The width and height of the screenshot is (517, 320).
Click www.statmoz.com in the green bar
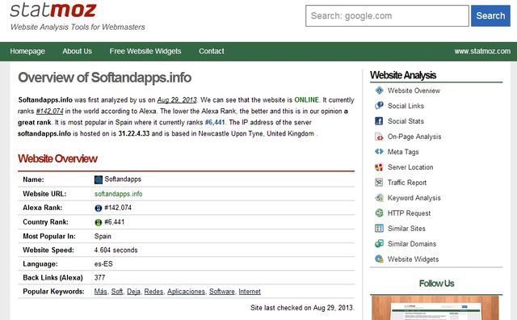(482, 52)
